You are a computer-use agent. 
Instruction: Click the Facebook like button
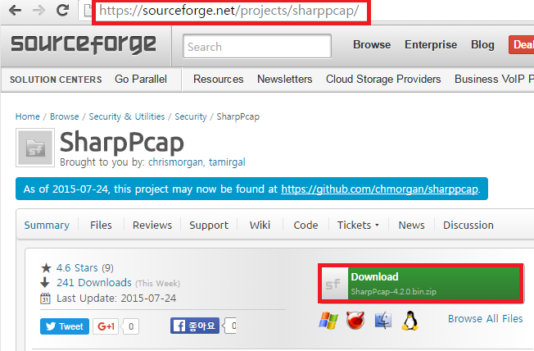click(195, 326)
